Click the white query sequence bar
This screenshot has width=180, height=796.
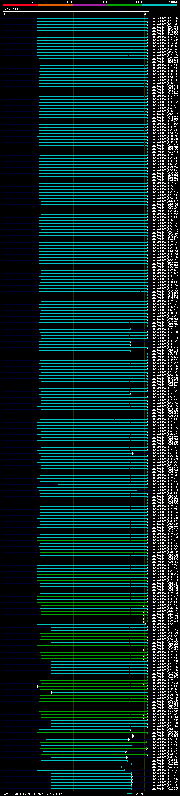[x=76, y=12]
